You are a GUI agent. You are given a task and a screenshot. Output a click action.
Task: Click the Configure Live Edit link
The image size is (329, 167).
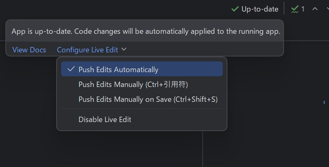click(x=88, y=50)
